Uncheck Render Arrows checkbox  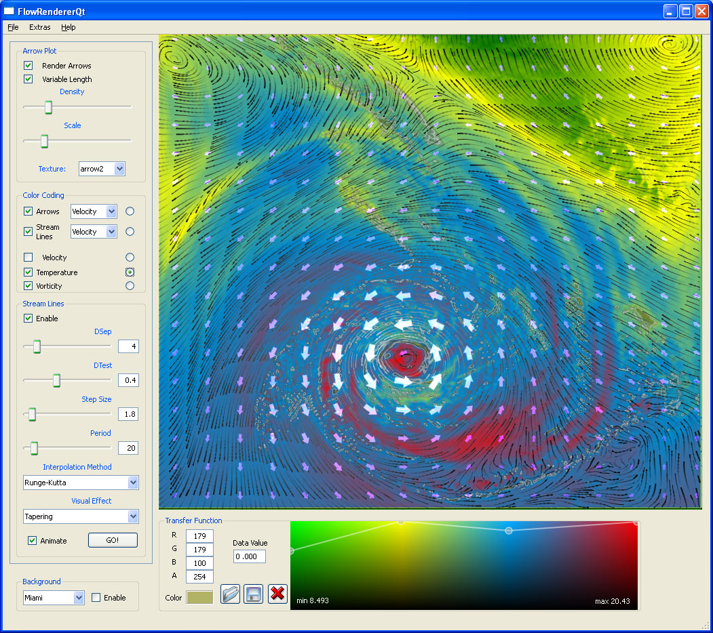coord(28,66)
